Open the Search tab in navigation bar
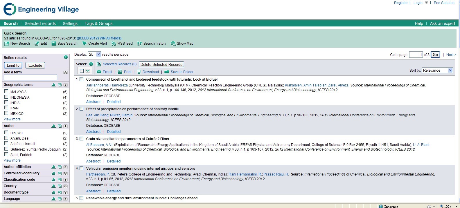Image resolution: width=460 pixels, height=208 pixels. tap(11, 23)
